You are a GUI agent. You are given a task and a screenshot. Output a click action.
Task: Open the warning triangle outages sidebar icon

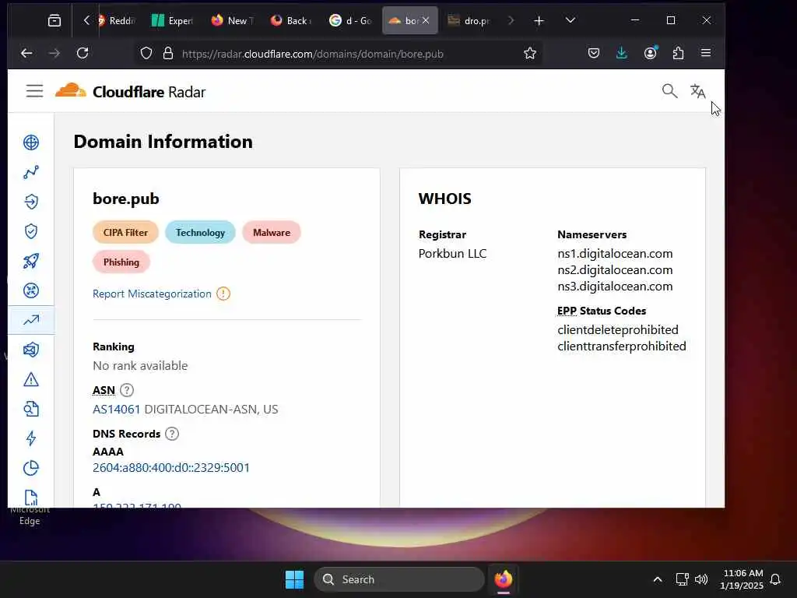(31, 379)
